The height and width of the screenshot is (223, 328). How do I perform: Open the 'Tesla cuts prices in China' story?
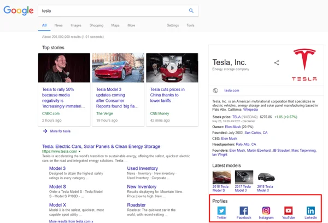[x=167, y=95]
